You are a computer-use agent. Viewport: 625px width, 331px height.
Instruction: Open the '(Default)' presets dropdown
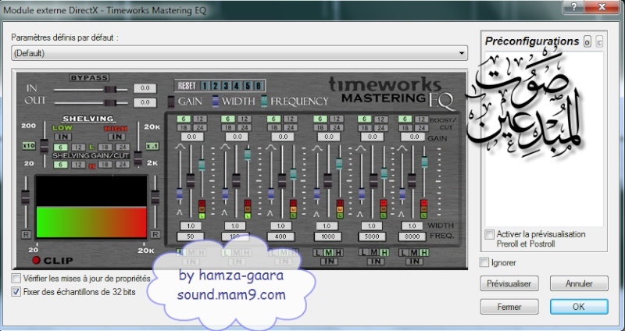pyautogui.click(x=239, y=53)
